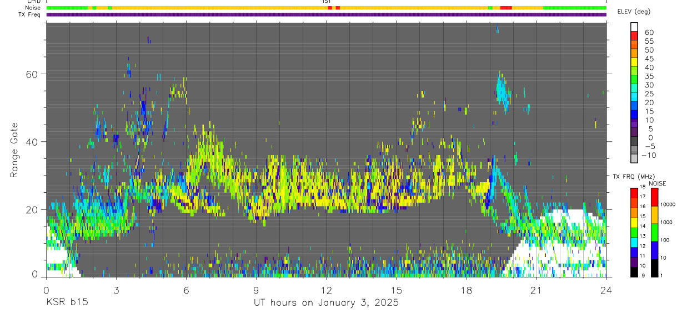682x314 pixels.
Task: Click the blue NOISE 10 level swatch
Action: point(654,250)
